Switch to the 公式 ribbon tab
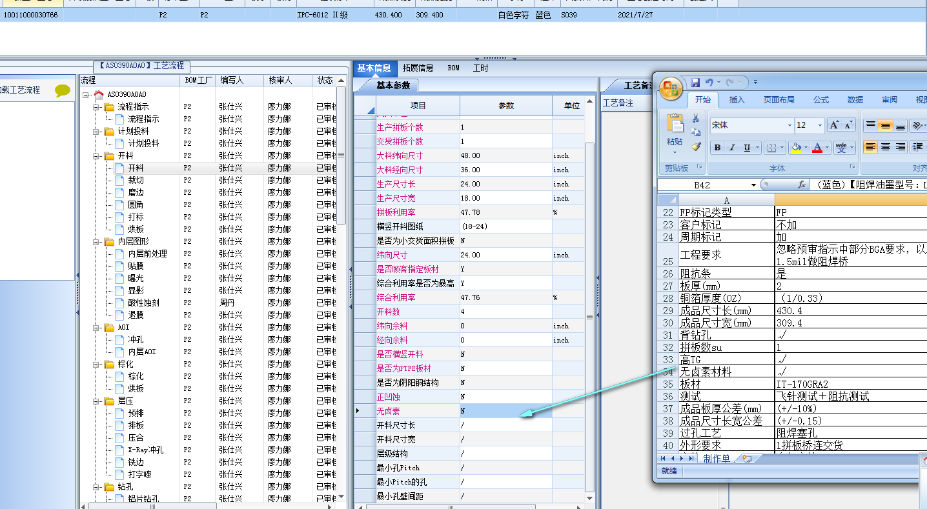Viewport: 927px width, 509px height. coord(821,100)
